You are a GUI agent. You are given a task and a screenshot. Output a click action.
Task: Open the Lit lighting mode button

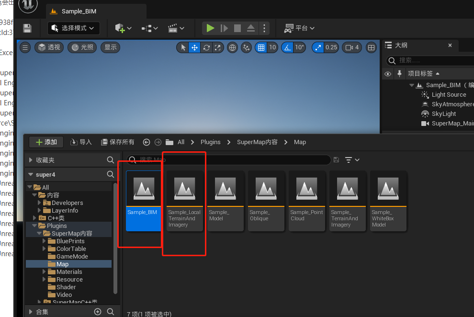click(82, 47)
